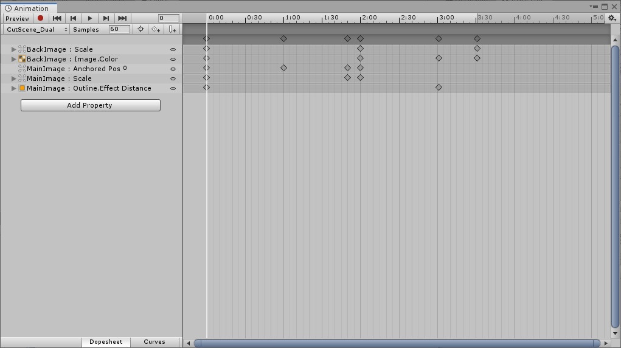Select BackImage Scale keyframe at 2:00

tap(360, 48)
